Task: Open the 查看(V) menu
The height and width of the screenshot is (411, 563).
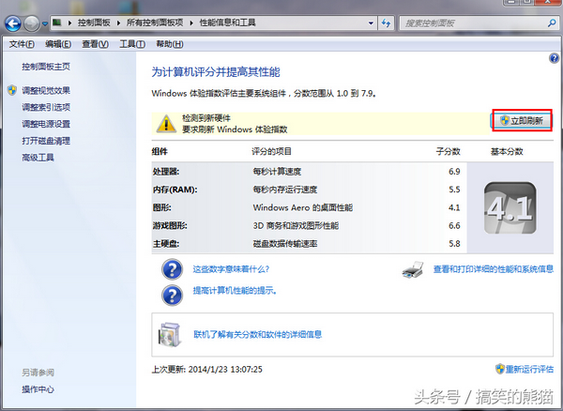Action: tap(95, 44)
